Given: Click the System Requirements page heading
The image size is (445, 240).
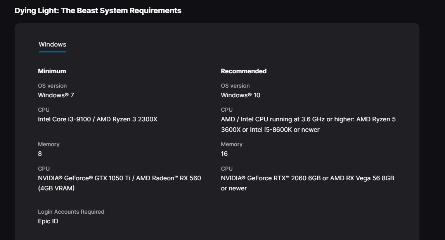Looking at the screenshot, I should coord(98,10).
